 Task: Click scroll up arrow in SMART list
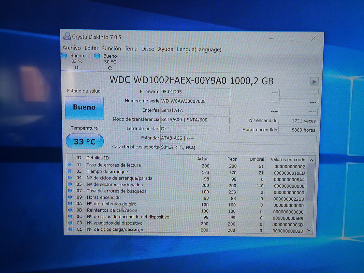coord(311,160)
